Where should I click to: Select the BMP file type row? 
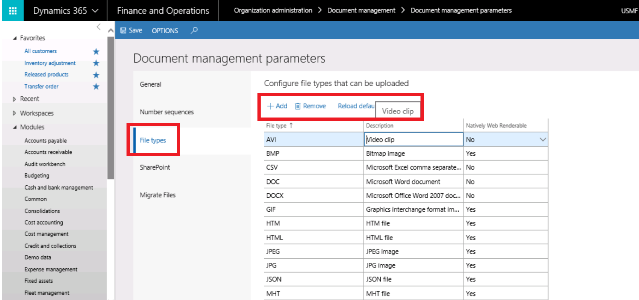(x=406, y=154)
